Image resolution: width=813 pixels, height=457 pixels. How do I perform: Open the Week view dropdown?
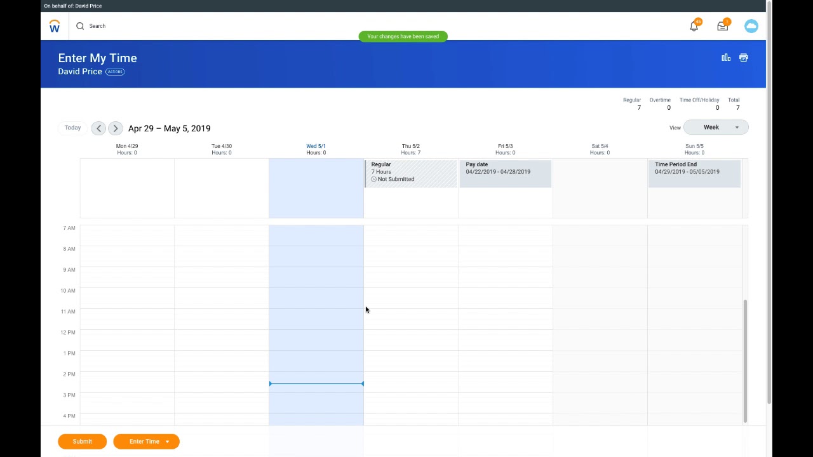click(716, 127)
